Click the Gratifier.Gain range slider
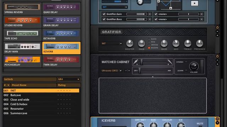This screenshot has width=227, height=127. click(x=137, y=14)
